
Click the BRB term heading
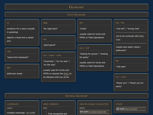click(x=45, y=23)
